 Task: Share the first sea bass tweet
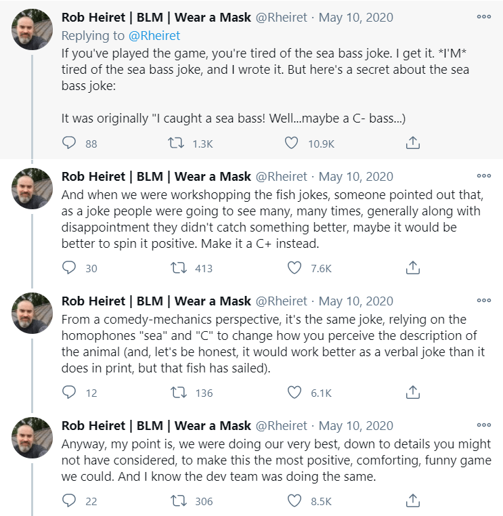tap(412, 144)
